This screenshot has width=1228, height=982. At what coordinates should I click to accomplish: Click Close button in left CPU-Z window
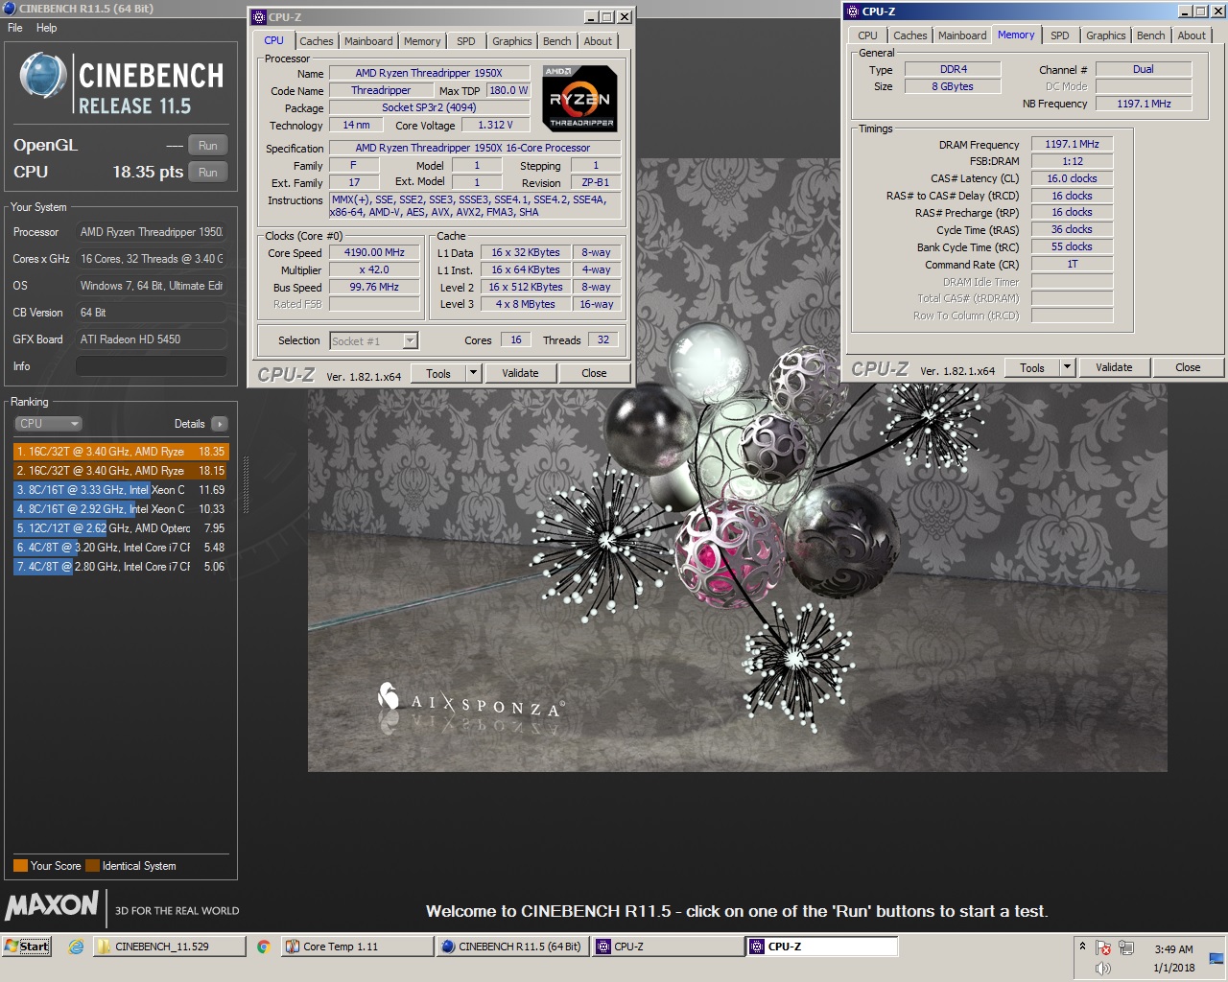click(594, 374)
